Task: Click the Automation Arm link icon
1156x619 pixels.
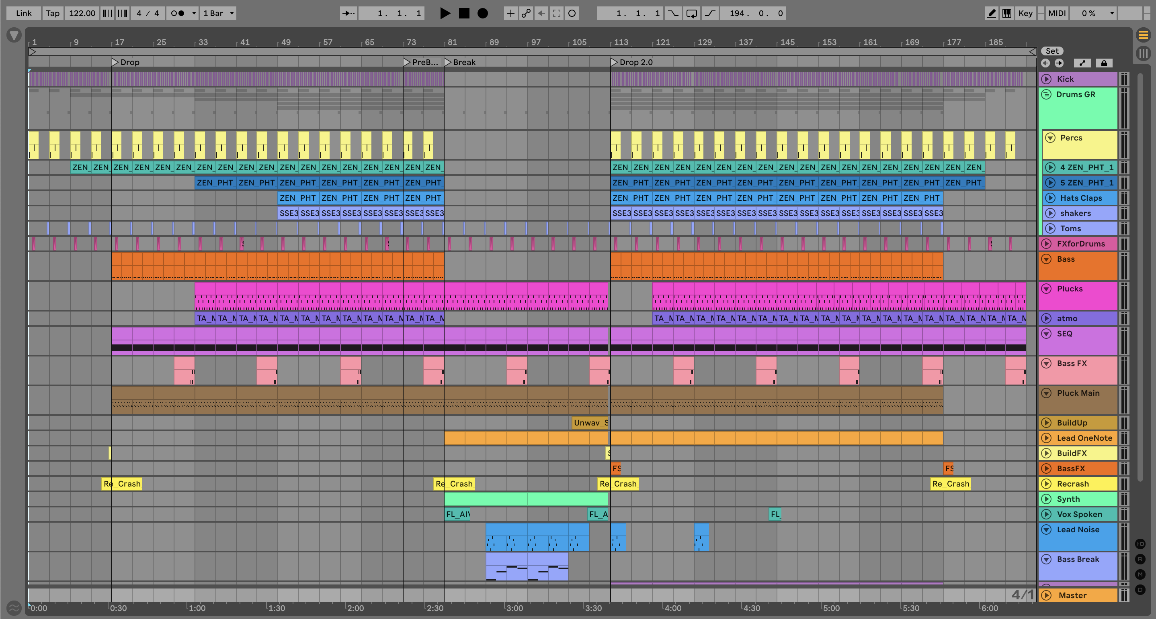Action: (x=526, y=13)
